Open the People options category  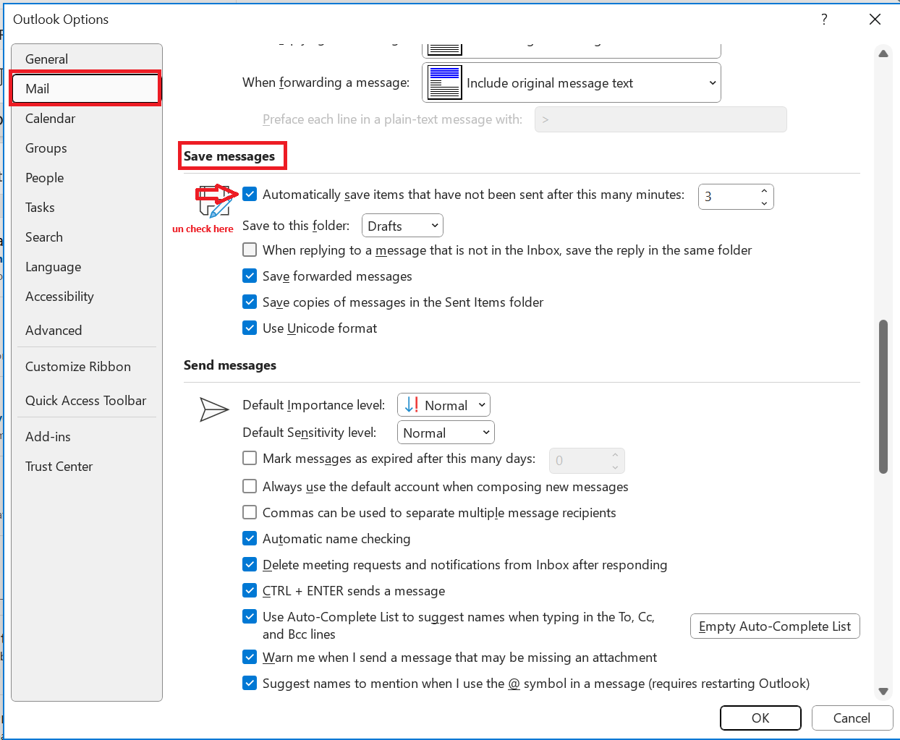(87, 178)
